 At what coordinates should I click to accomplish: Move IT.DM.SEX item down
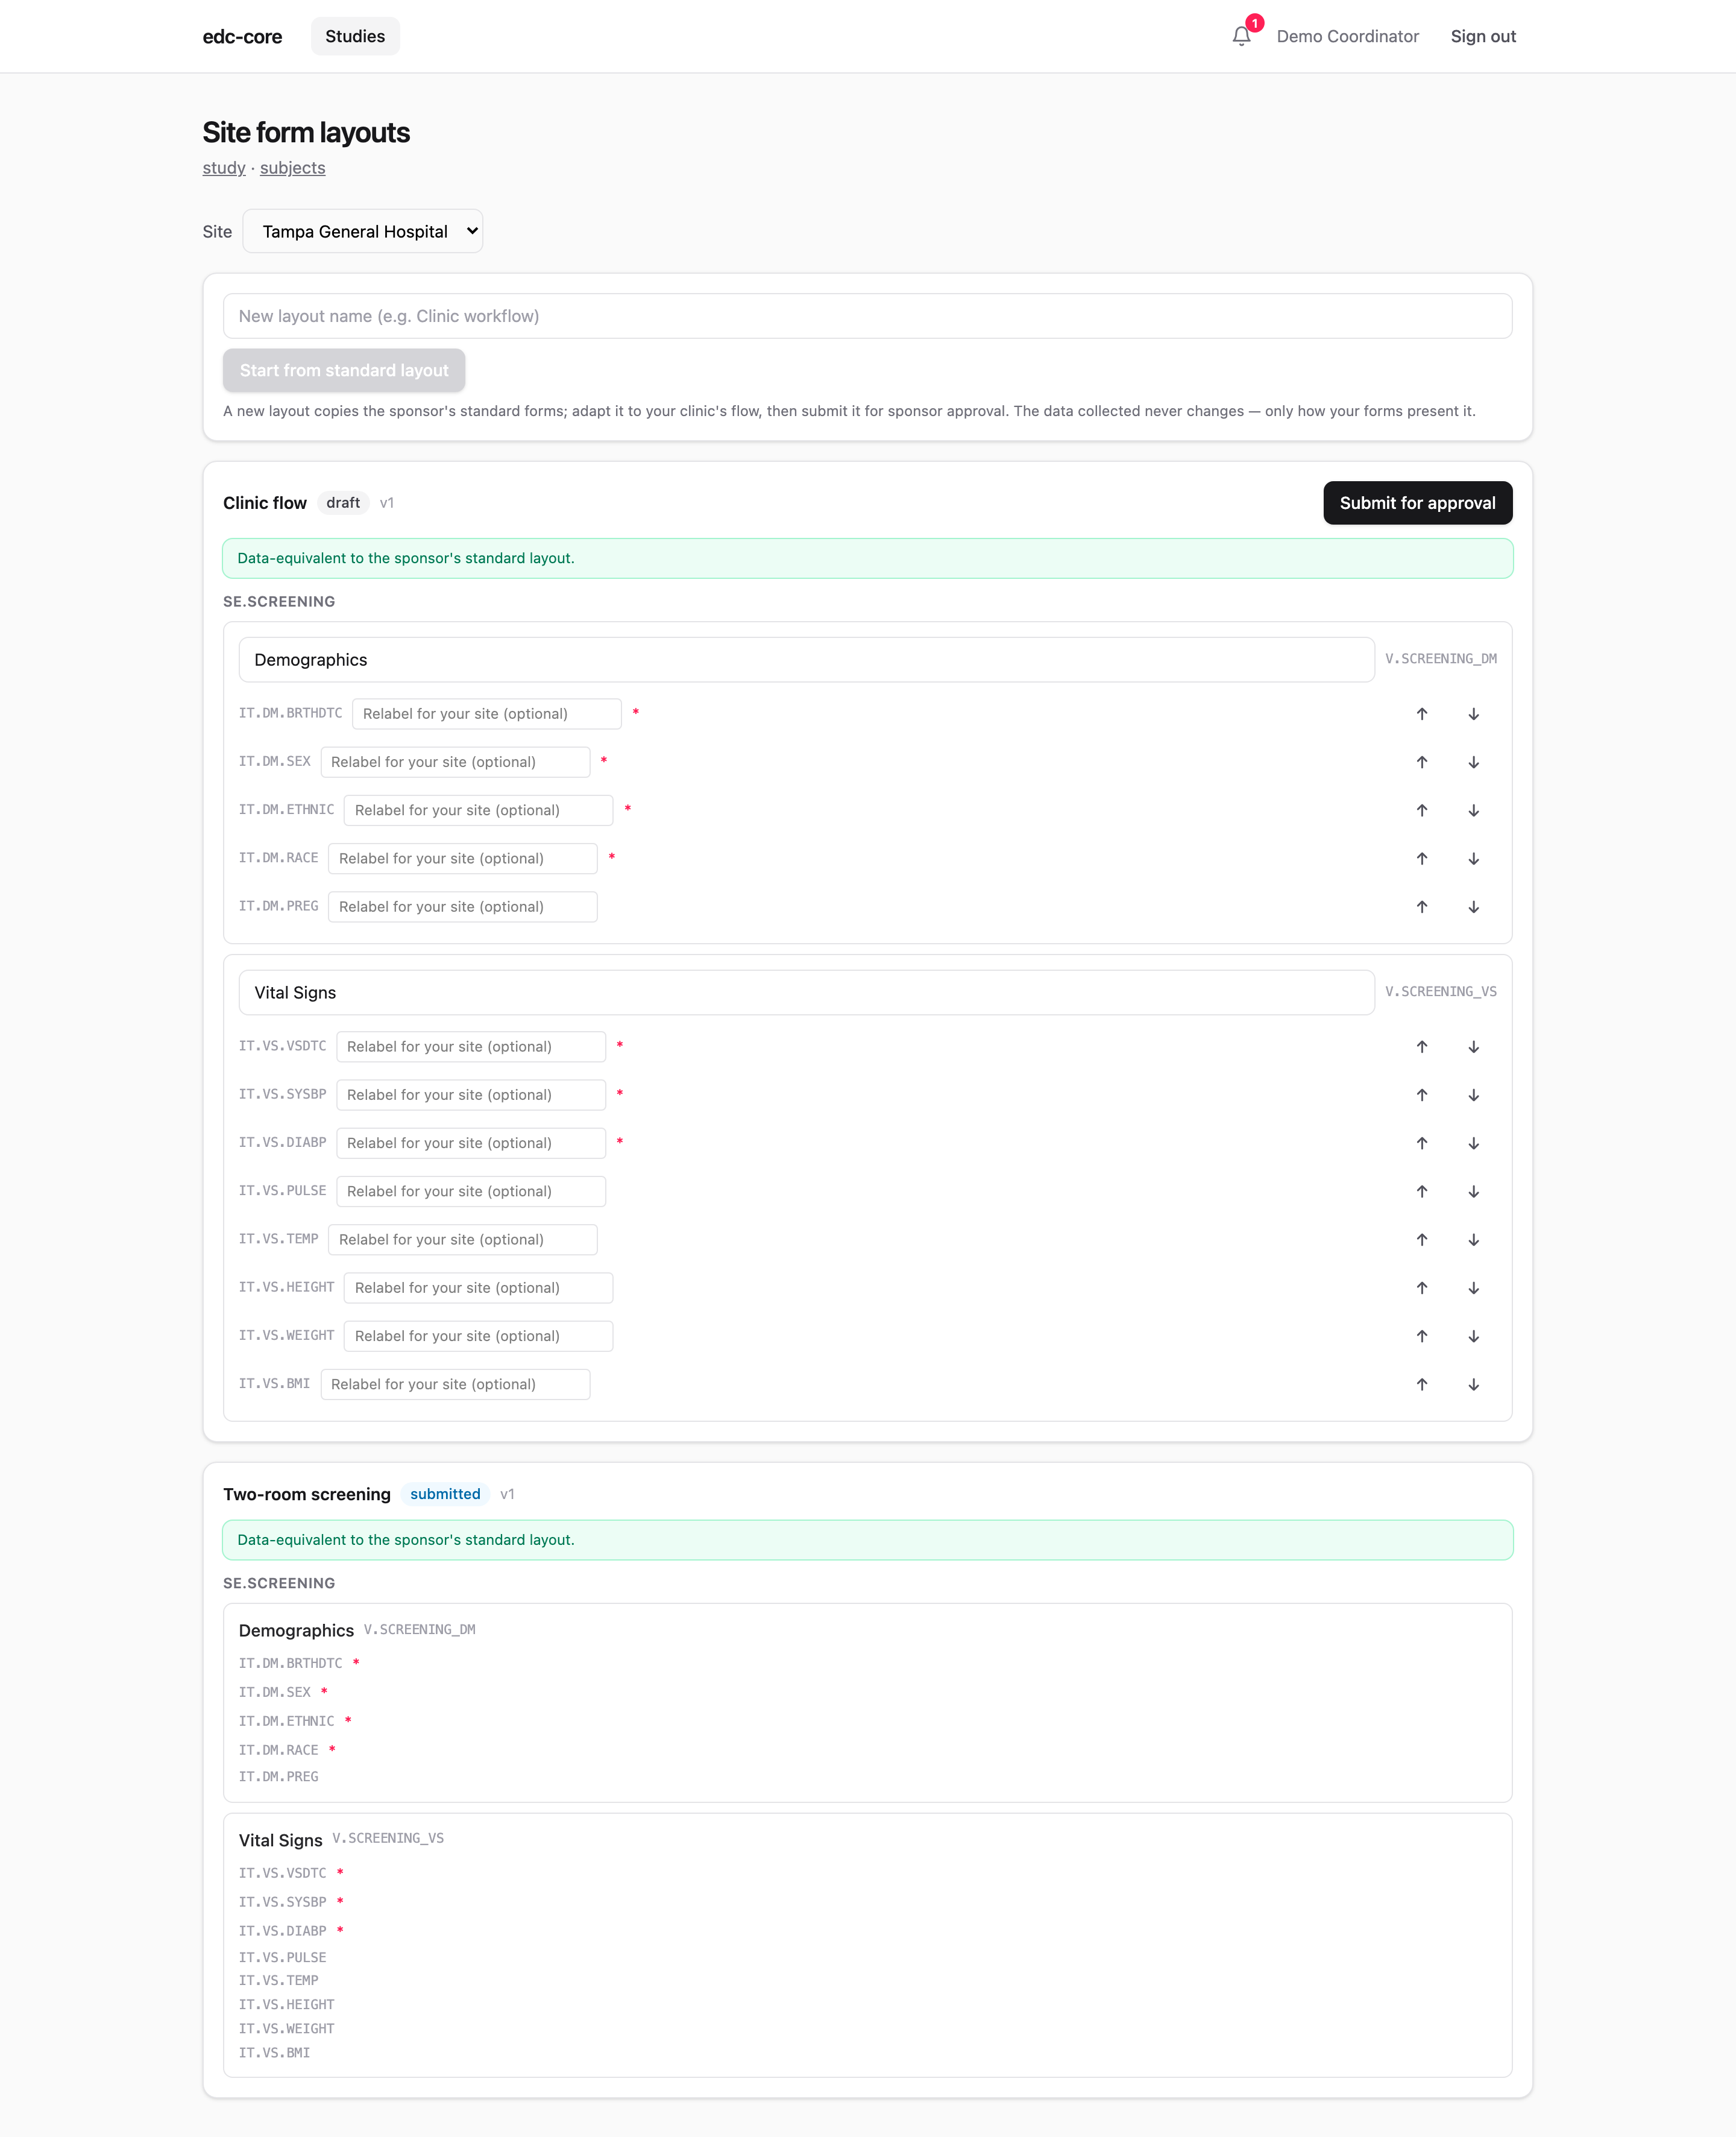click(x=1474, y=762)
